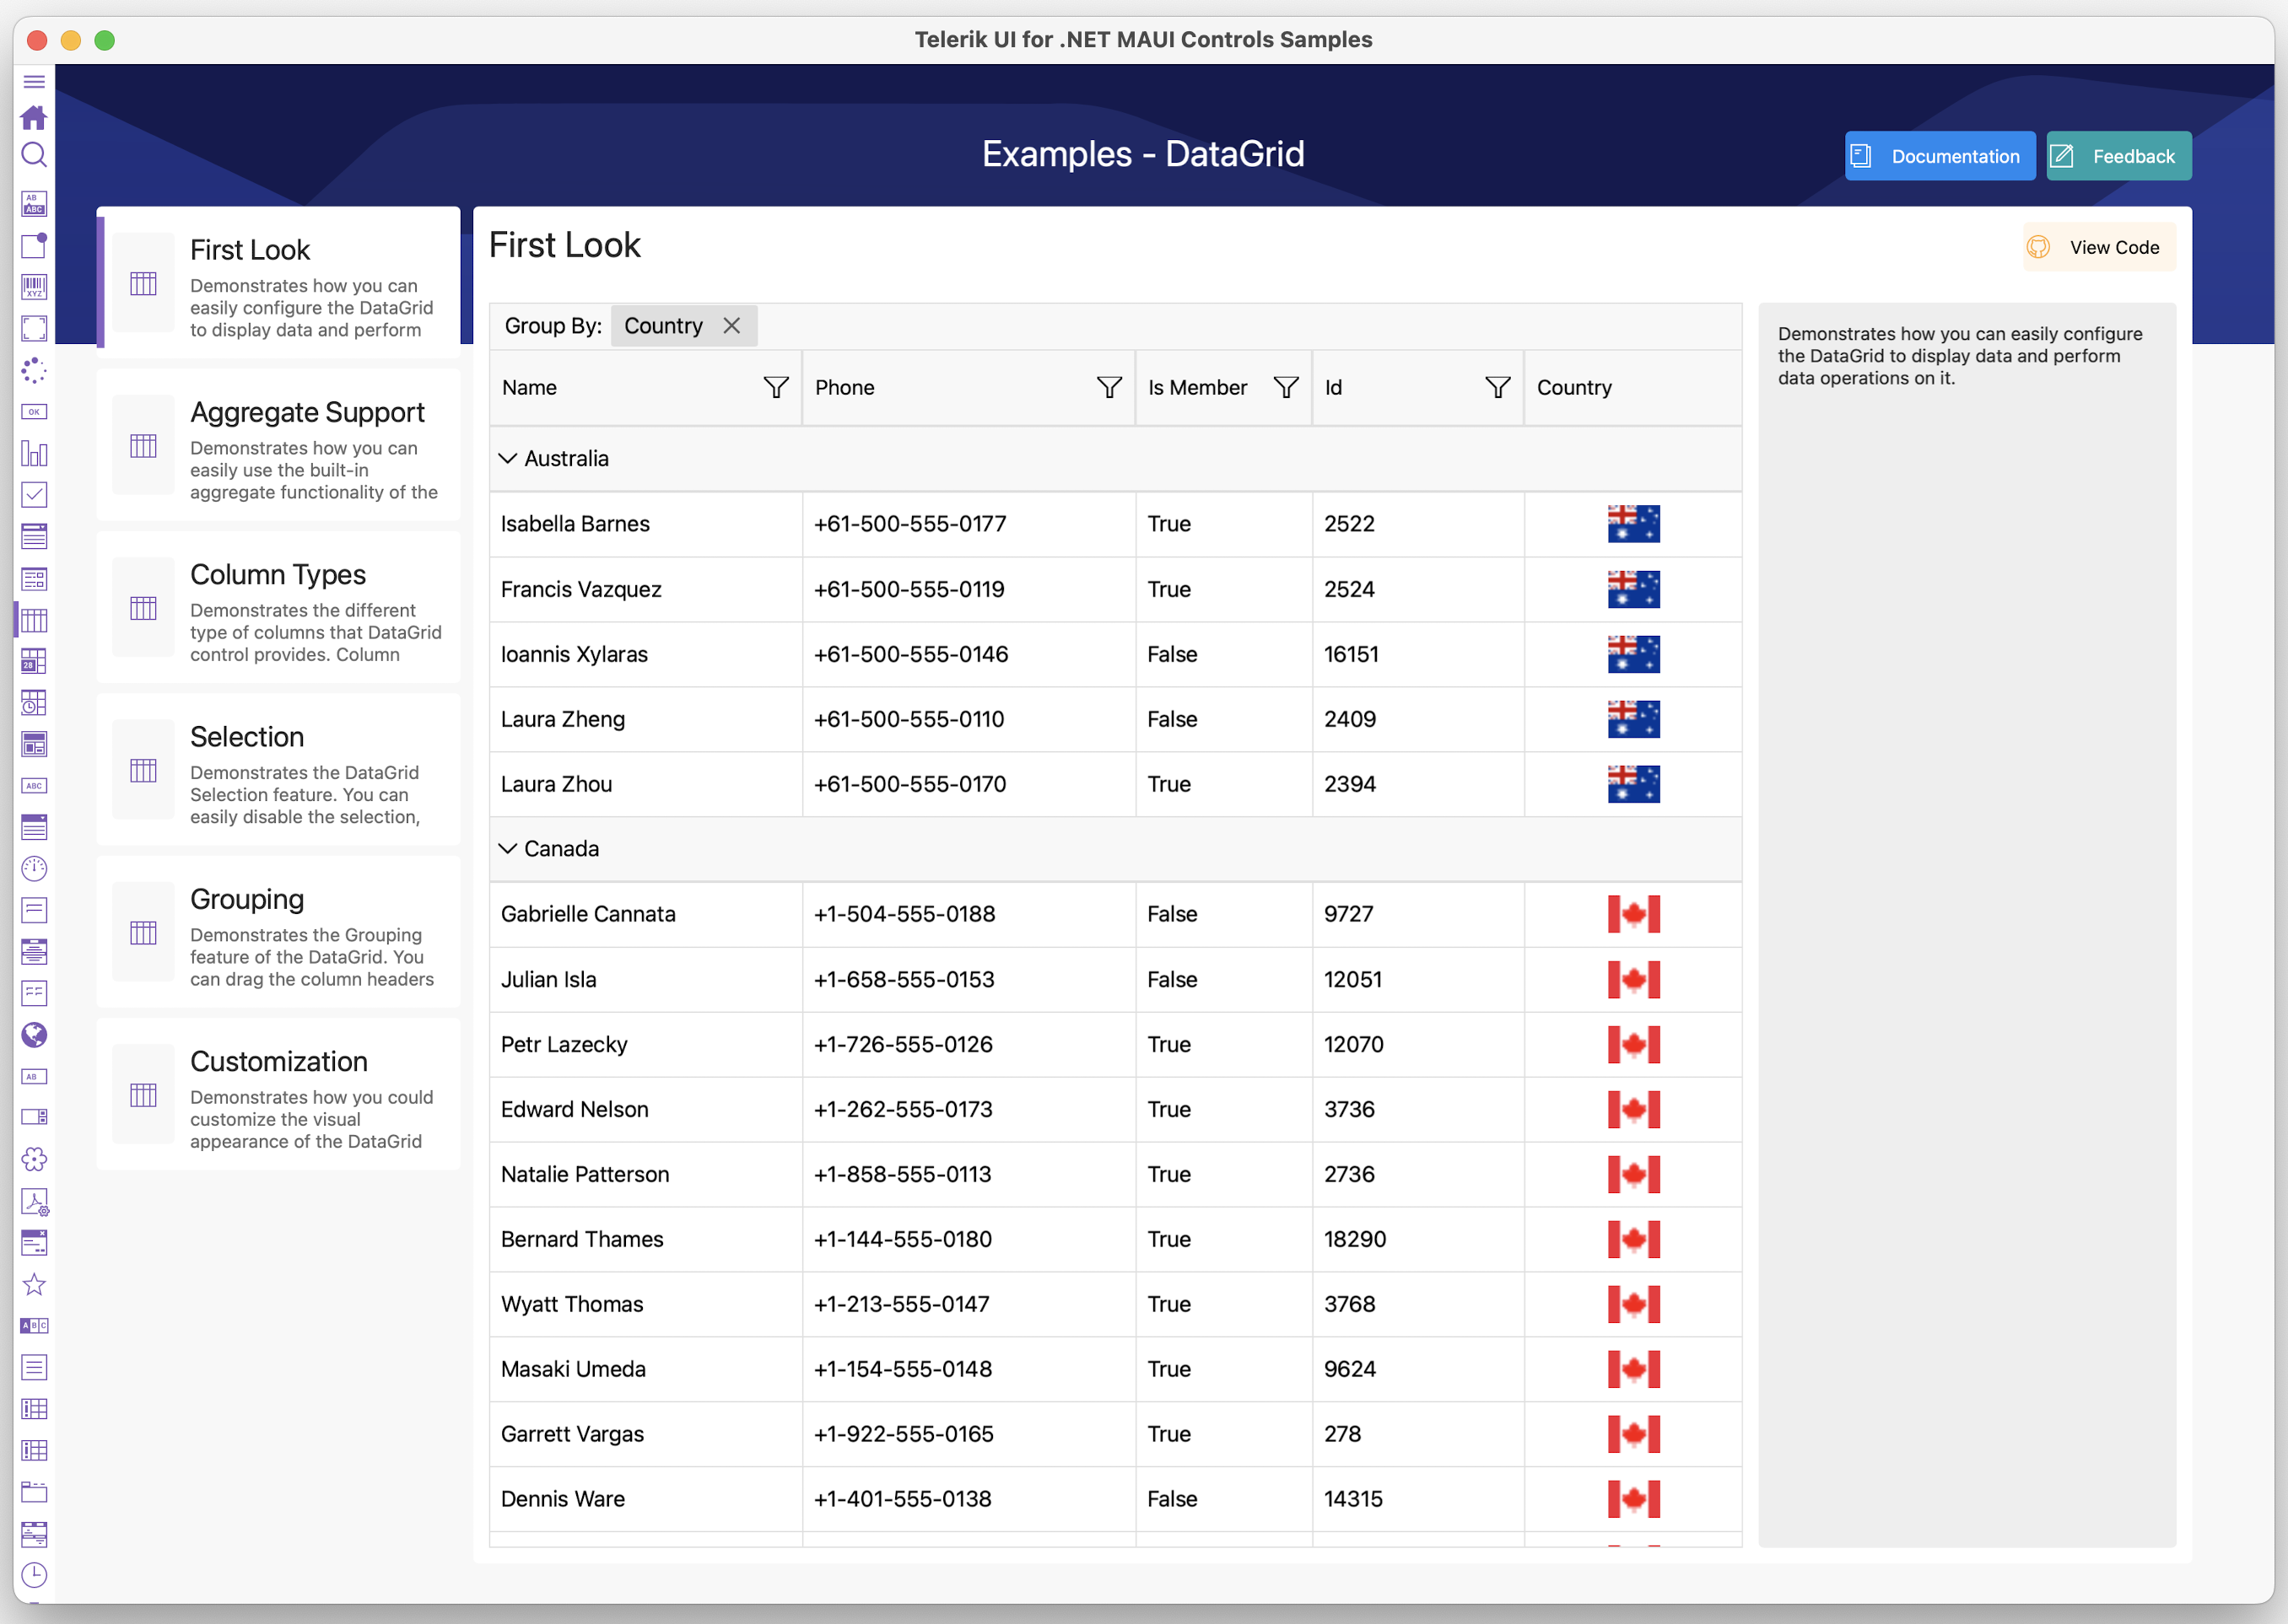This screenshot has height=1624, width=2288.
Task: Click Dennis Ware's Canadian flag
Action: tap(1632, 1499)
